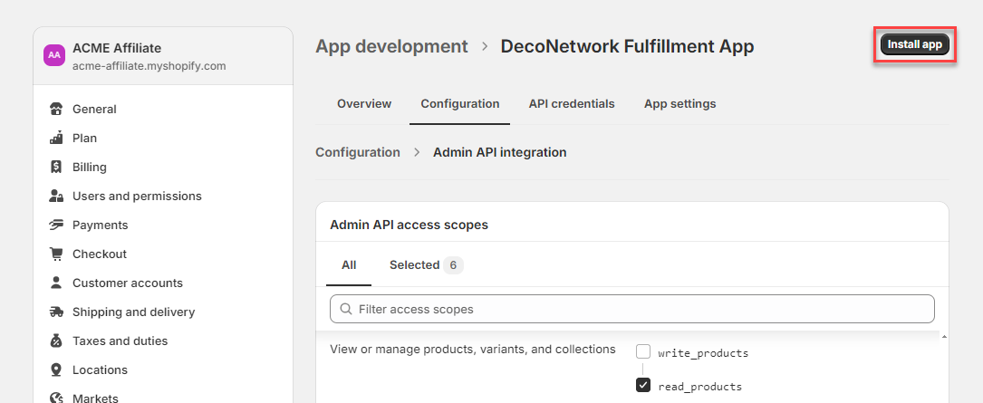Click the selected scopes count badge 6
Image resolution: width=983 pixels, height=403 pixels.
(x=453, y=265)
